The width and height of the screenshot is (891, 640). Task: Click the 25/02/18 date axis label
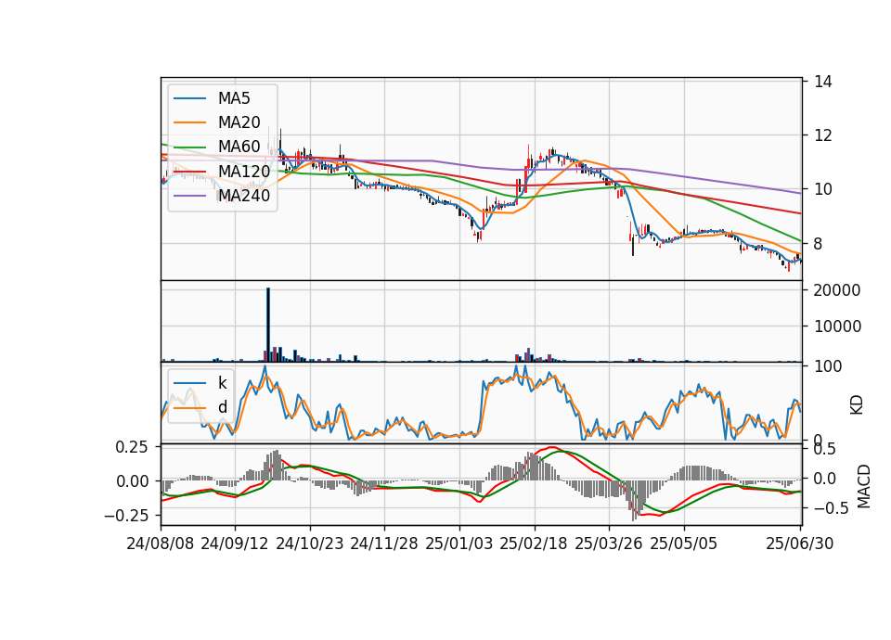[x=534, y=544]
